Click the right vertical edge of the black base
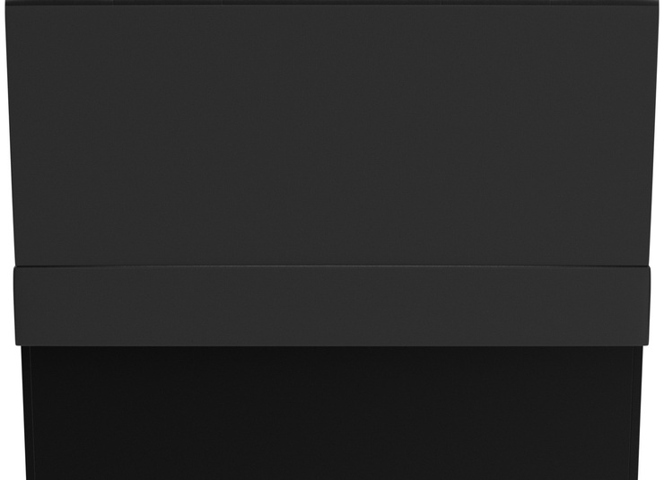Viewport: 664px width, 480px height. (639, 413)
